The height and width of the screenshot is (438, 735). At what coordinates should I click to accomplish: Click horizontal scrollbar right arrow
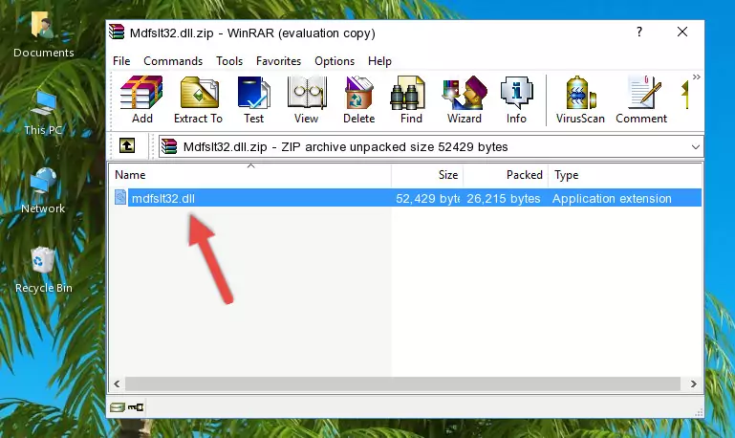tap(694, 384)
